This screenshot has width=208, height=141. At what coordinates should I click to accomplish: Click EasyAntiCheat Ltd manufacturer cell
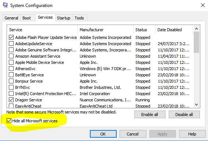point(96,106)
